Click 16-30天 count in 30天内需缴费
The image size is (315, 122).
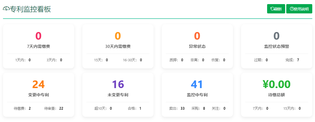pos(141,60)
